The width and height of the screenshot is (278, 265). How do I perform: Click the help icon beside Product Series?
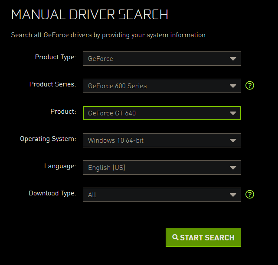pyautogui.click(x=249, y=85)
